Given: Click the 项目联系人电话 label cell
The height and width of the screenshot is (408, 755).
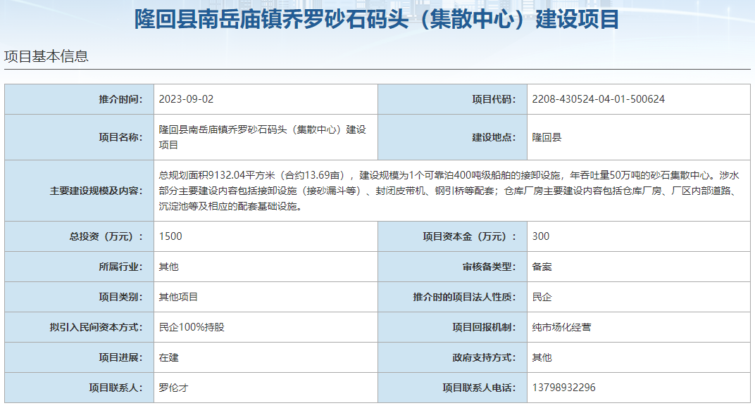Looking at the screenshot, I should click(x=479, y=388).
